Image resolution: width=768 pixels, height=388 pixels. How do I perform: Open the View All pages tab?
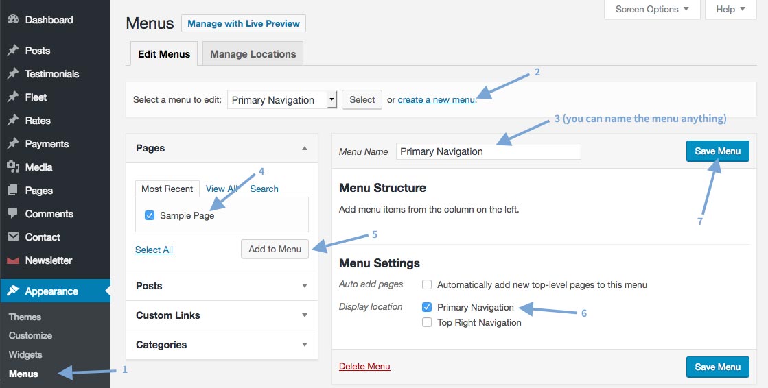point(222,189)
